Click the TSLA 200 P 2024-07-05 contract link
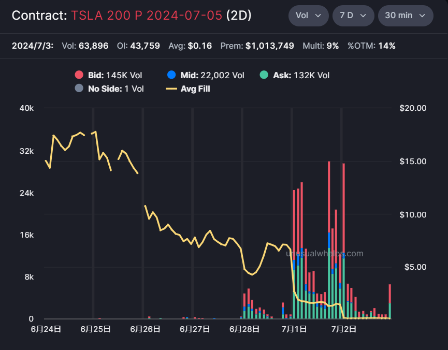Image resolution: width=448 pixels, height=350 pixels. pyautogui.click(x=147, y=16)
